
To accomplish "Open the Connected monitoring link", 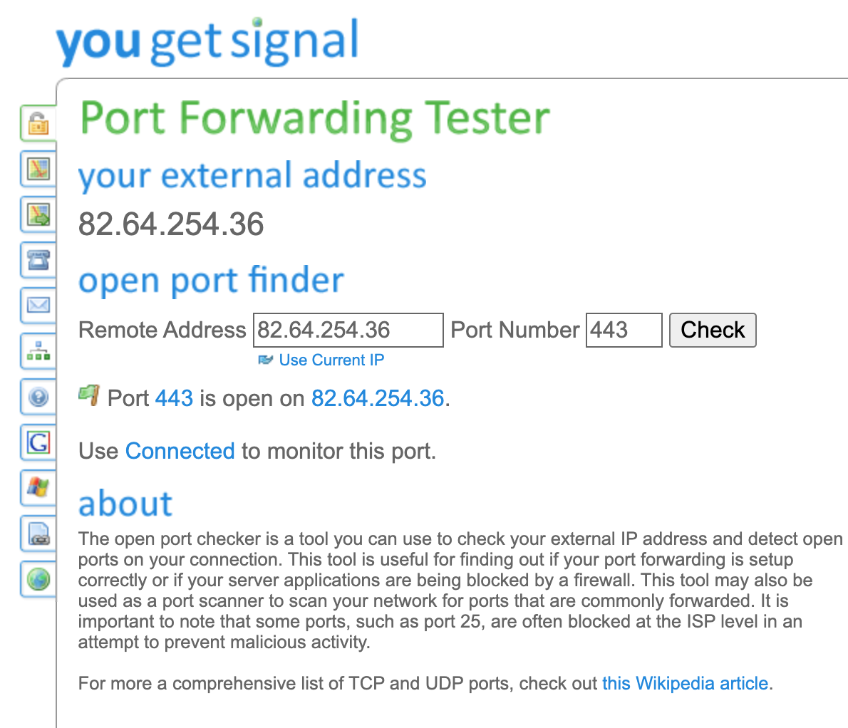I will pos(180,451).
